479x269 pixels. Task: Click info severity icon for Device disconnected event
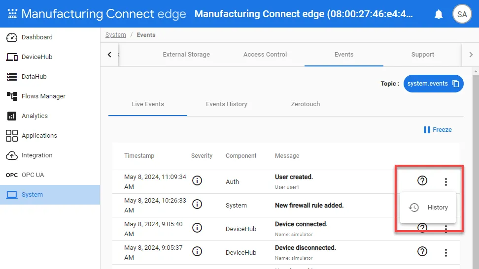tap(197, 251)
